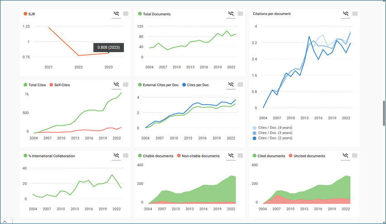The width and height of the screenshot is (386, 224).
Task: Open table view for Total Cites widget
Action: [x=126, y=85]
